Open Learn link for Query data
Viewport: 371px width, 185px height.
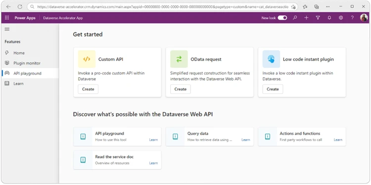pos(245,140)
